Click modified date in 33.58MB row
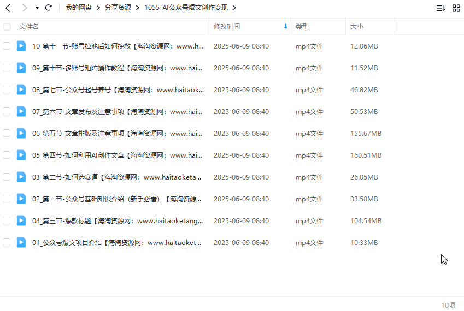This screenshot has width=464, height=311. pos(241,199)
